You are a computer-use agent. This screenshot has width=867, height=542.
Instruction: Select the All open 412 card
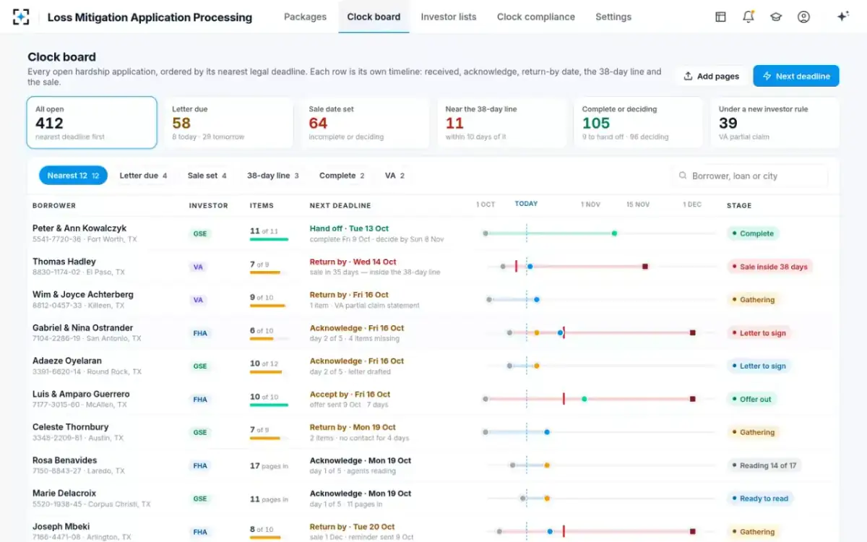click(x=92, y=123)
